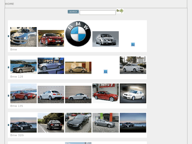Open the red BMW coupe thumbnail in Bmw row
This screenshot has height=144, width=192.
click(x=51, y=38)
